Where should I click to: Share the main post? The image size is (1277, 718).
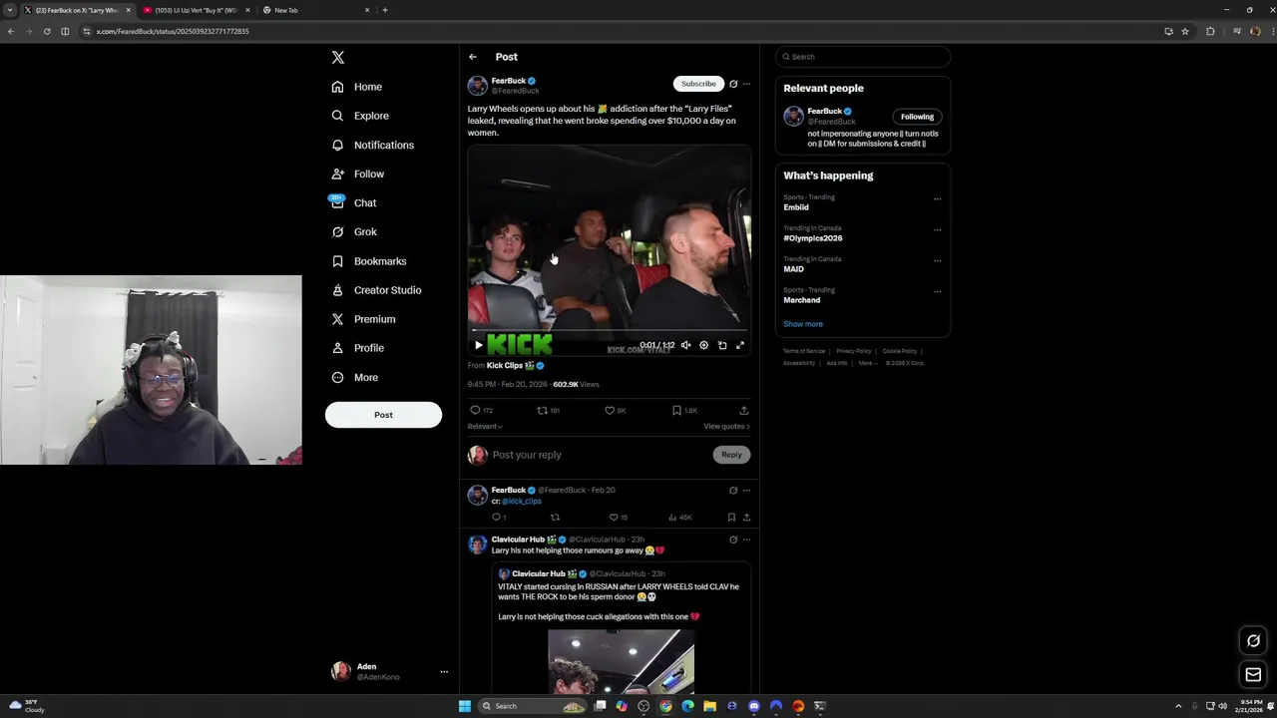tap(744, 410)
